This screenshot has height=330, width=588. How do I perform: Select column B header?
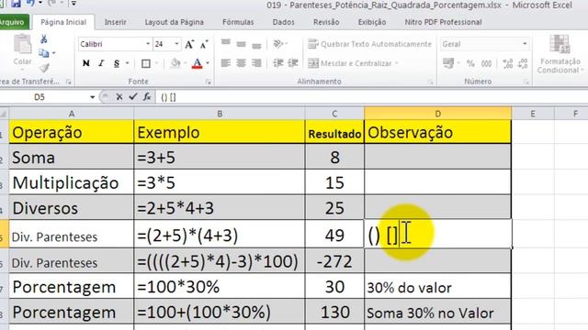pos(220,114)
